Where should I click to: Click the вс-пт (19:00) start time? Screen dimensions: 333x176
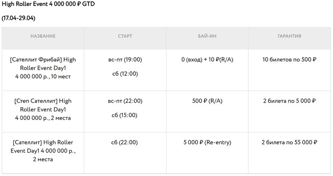(x=125, y=59)
